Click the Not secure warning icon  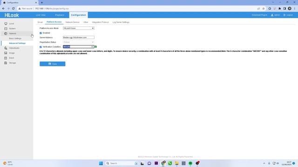click(x=20, y=8)
